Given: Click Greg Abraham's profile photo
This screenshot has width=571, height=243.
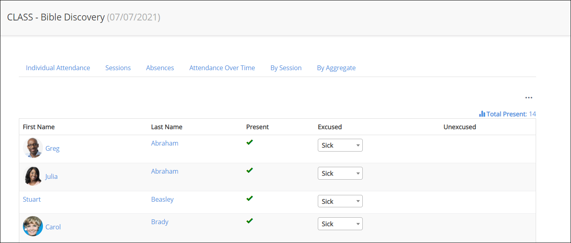Looking at the screenshot, I should (33, 148).
